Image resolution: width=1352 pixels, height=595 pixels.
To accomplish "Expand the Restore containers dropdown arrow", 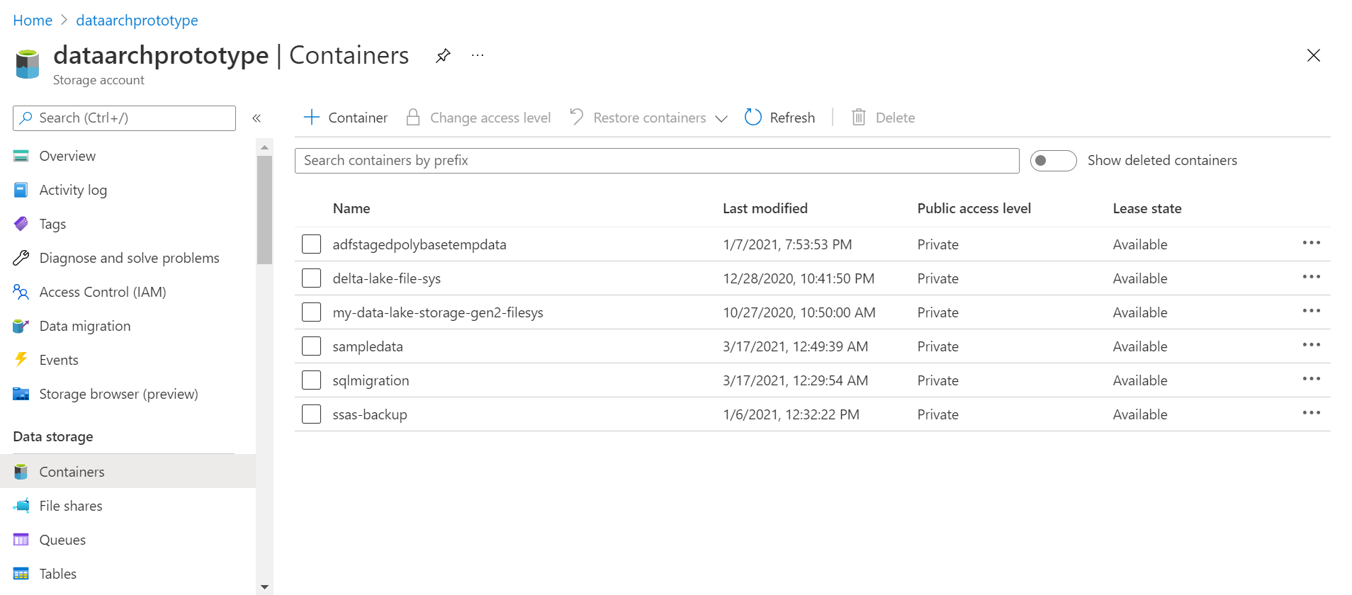I will point(721,118).
